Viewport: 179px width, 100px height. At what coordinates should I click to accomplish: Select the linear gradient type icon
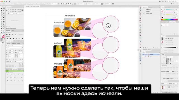coord(168,38)
